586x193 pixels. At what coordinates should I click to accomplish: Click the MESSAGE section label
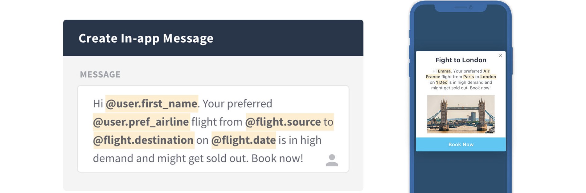pyautogui.click(x=100, y=75)
